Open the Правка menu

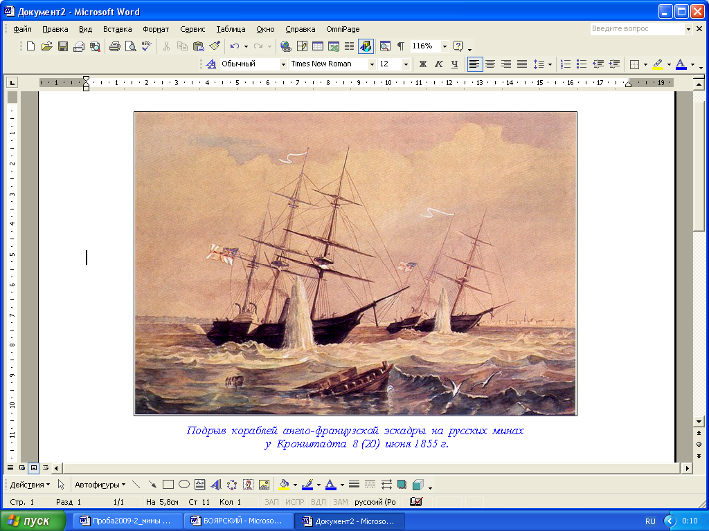(55, 29)
